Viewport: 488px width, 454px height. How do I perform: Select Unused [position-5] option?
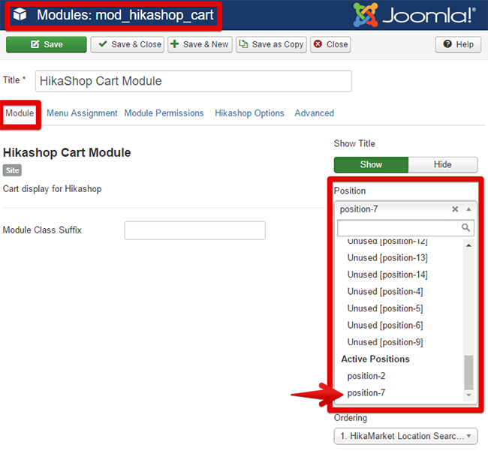coord(385,308)
